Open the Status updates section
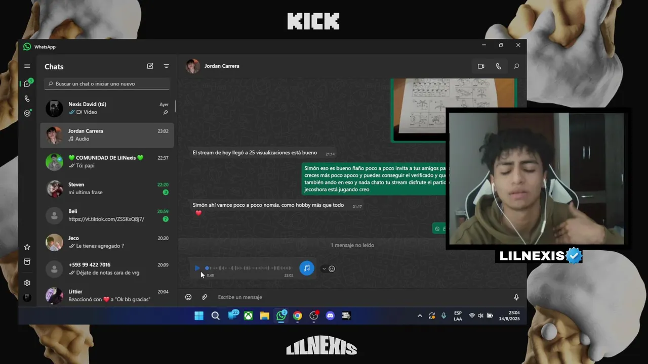Viewport: 648px width, 364px height. pos(27,113)
